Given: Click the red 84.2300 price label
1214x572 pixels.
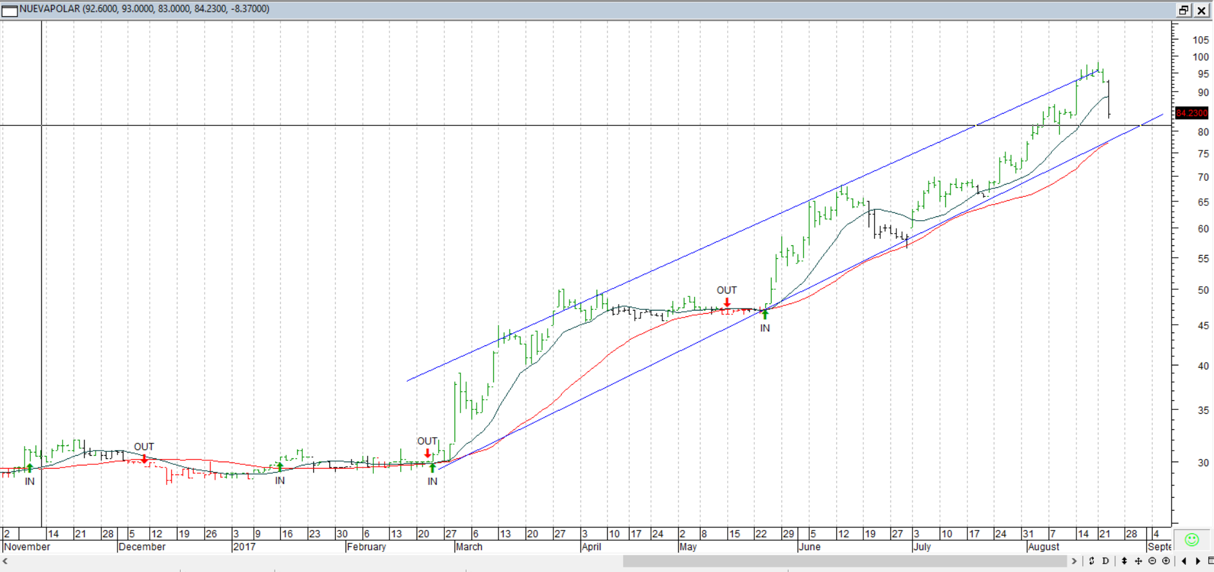Looking at the screenshot, I should [1191, 113].
